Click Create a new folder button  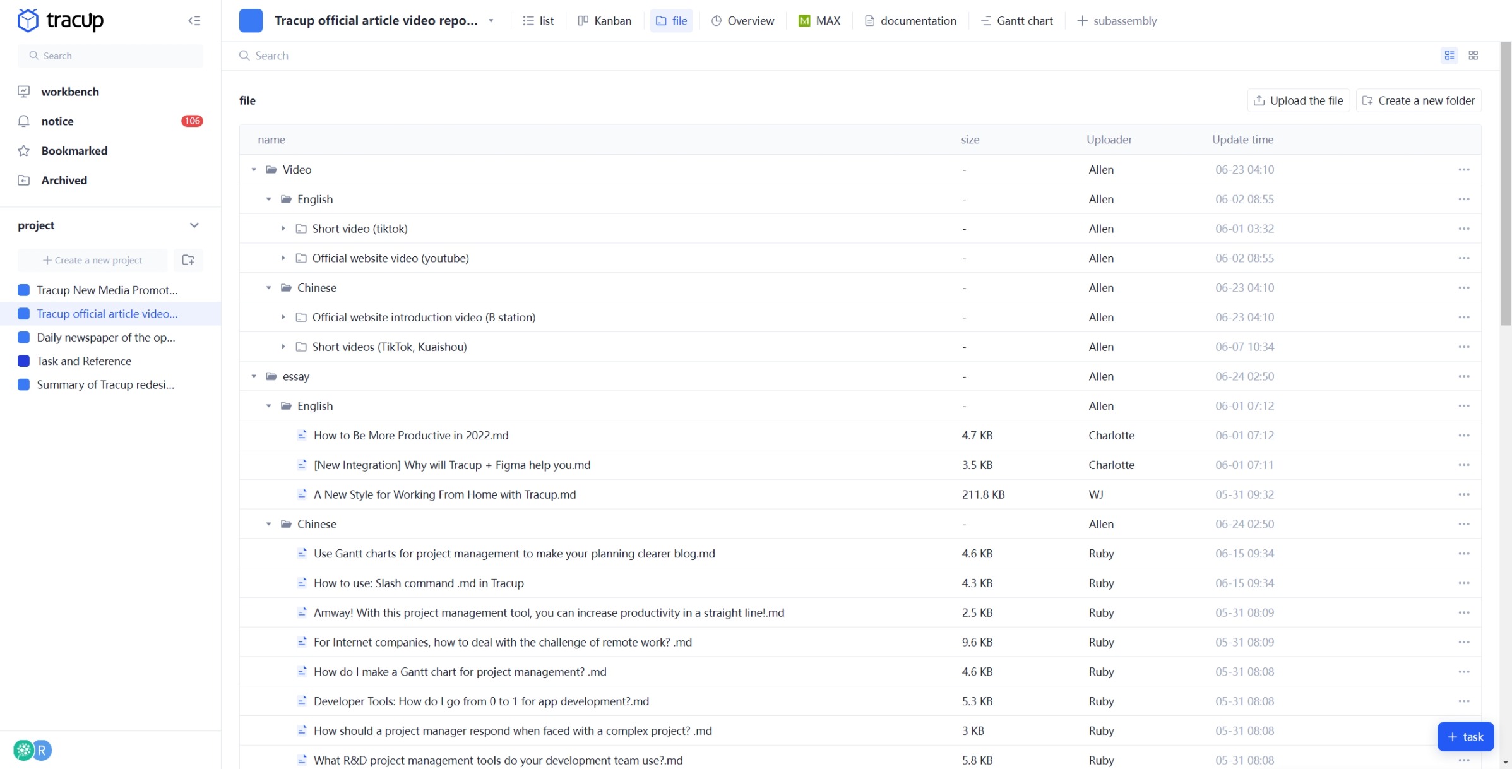pyautogui.click(x=1418, y=100)
